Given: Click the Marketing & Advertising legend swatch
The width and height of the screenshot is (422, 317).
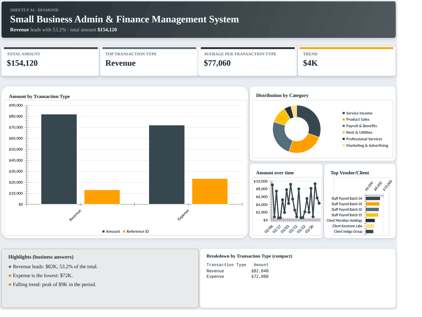Looking at the screenshot, I should 344,145.
